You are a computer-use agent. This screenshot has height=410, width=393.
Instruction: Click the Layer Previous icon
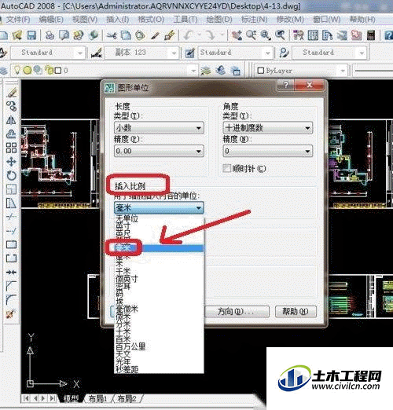(221, 70)
